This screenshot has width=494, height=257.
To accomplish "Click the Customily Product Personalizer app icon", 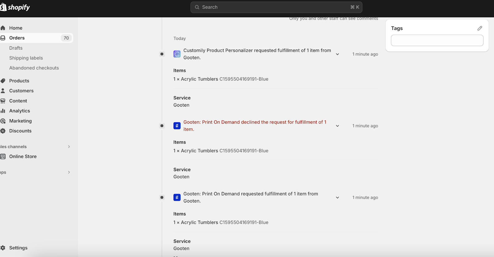I will coord(177,54).
